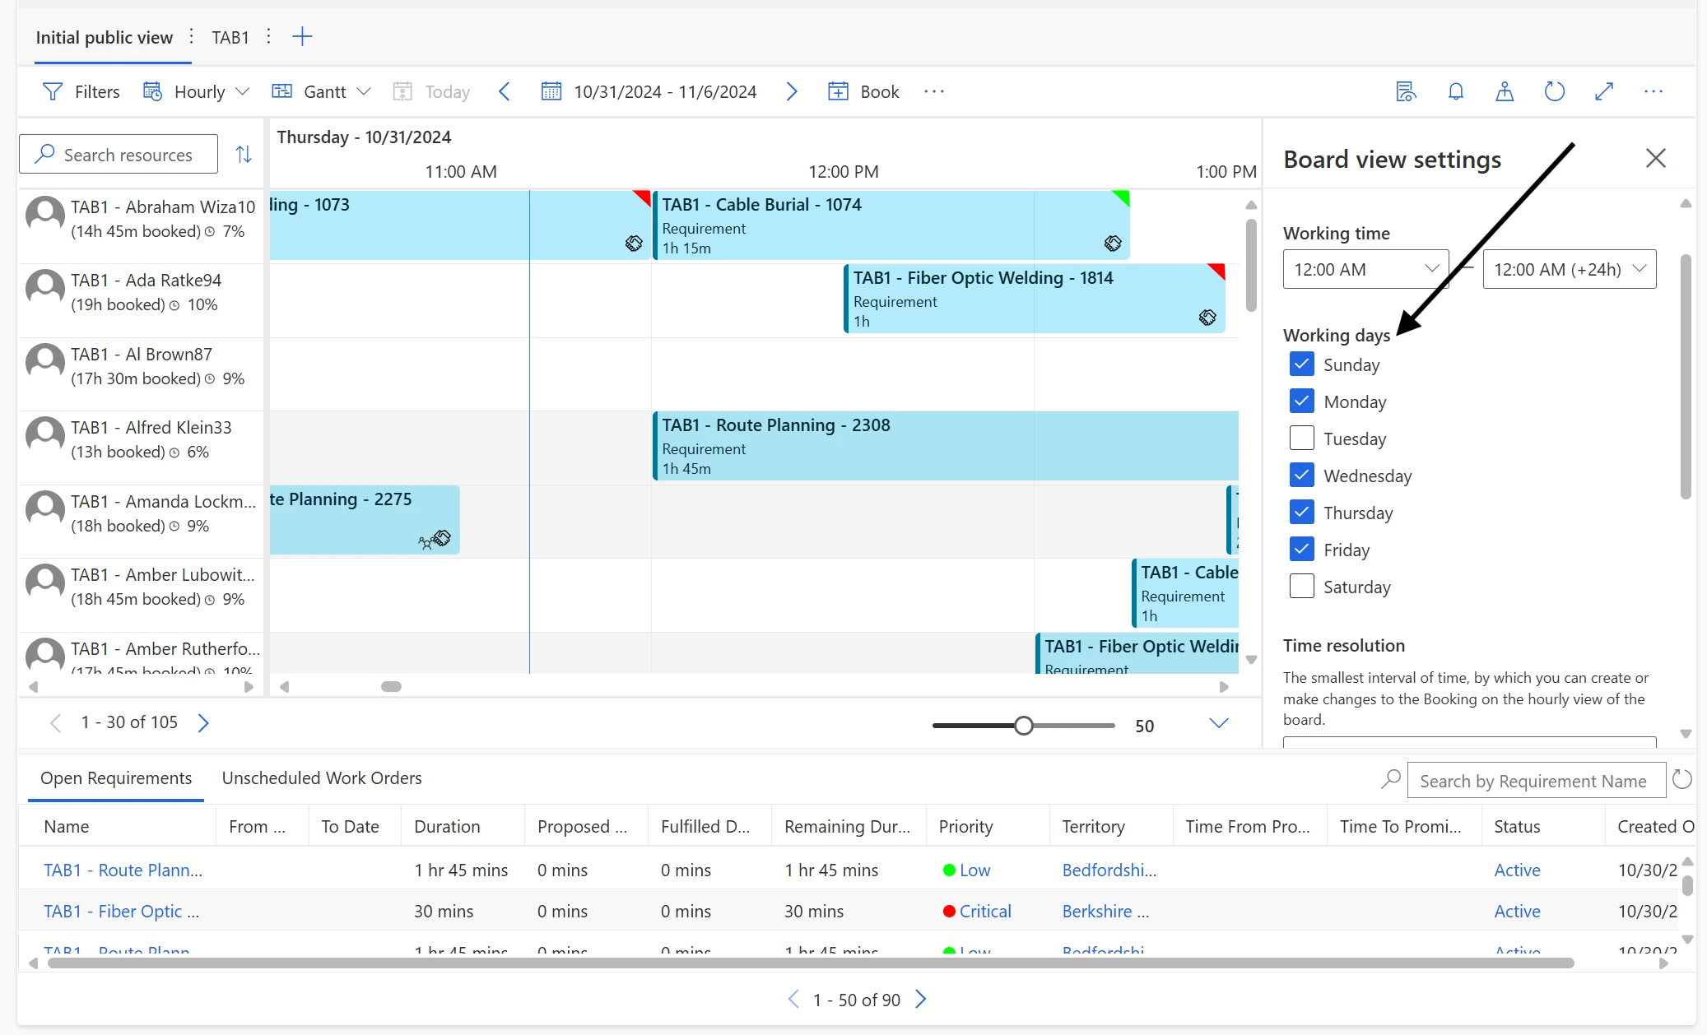The height and width of the screenshot is (1035, 1707).
Task: Click the expand to full screen icon
Action: tap(1603, 91)
